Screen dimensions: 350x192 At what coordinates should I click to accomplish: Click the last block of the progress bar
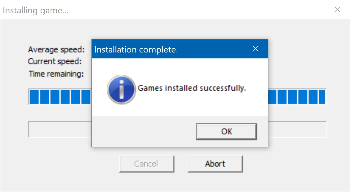[x=322, y=97]
